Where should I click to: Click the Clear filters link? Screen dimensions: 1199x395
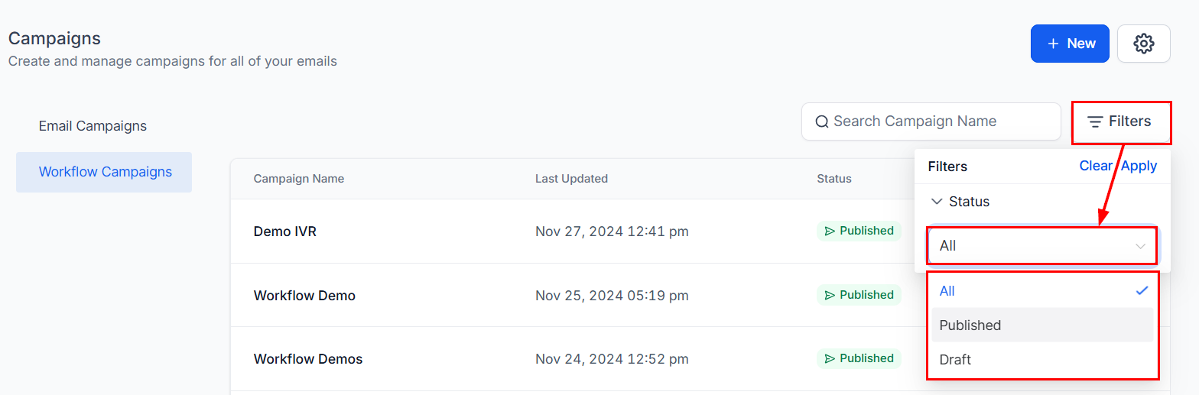[1095, 166]
